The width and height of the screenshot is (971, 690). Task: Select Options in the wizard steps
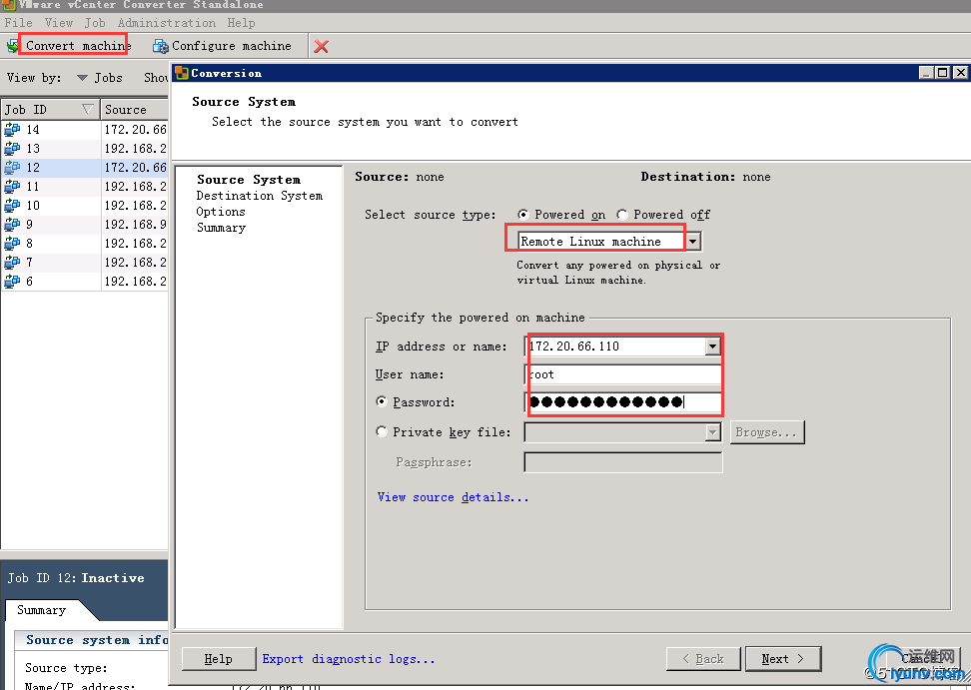click(x=221, y=212)
